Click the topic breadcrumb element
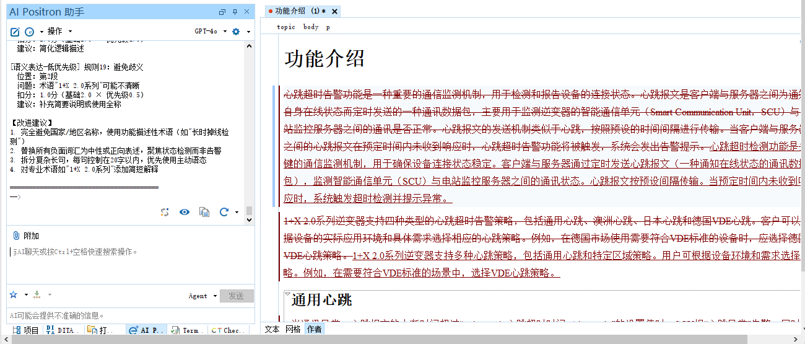 [x=286, y=27]
